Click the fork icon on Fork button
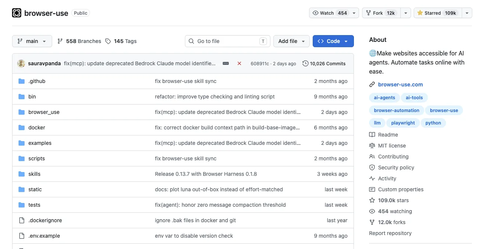This screenshot has width=484, height=249. (368, 13)
